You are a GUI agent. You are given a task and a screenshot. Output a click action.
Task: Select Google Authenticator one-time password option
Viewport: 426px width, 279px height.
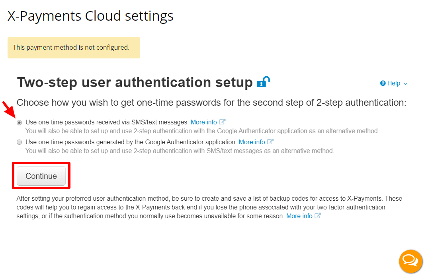click(x=19, y=142)
